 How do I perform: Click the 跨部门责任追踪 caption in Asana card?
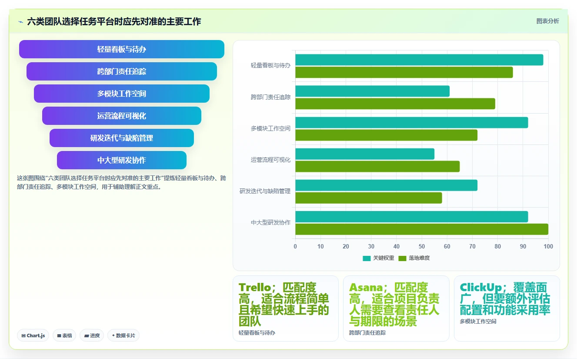pos(367,333)
